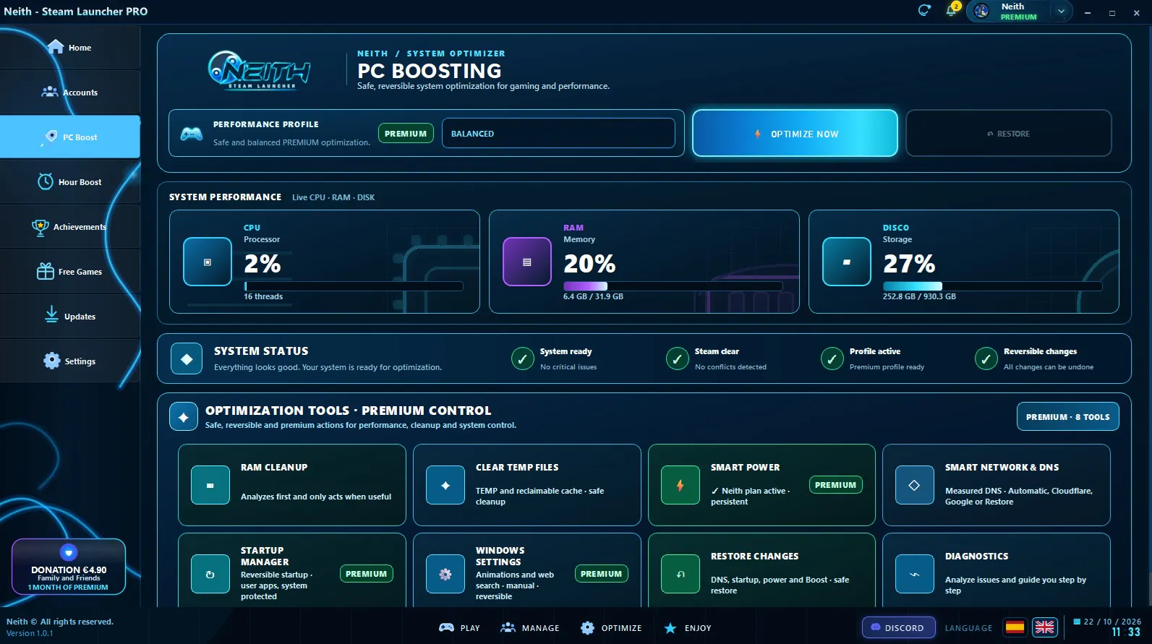The width and height of the screenshot is (1152, 644).
Task: Click the RAM usage progress bar
Action: point(673,286)
